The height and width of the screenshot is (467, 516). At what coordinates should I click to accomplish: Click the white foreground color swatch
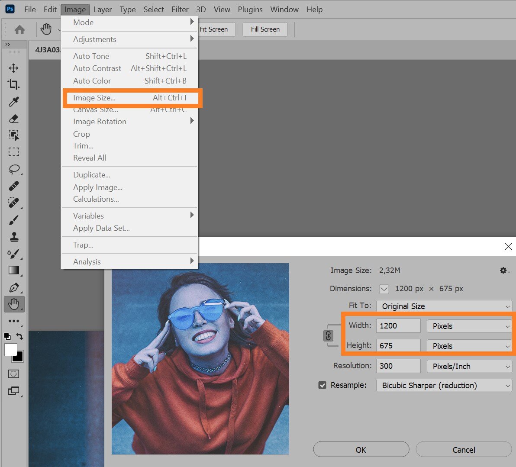point(10,349)
